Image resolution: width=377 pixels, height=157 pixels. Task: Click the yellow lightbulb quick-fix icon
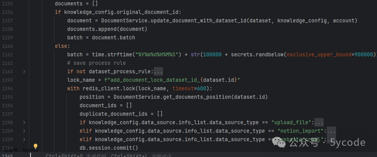(36, 147)
